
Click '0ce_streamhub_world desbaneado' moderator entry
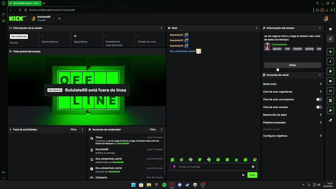pos(126,160)
